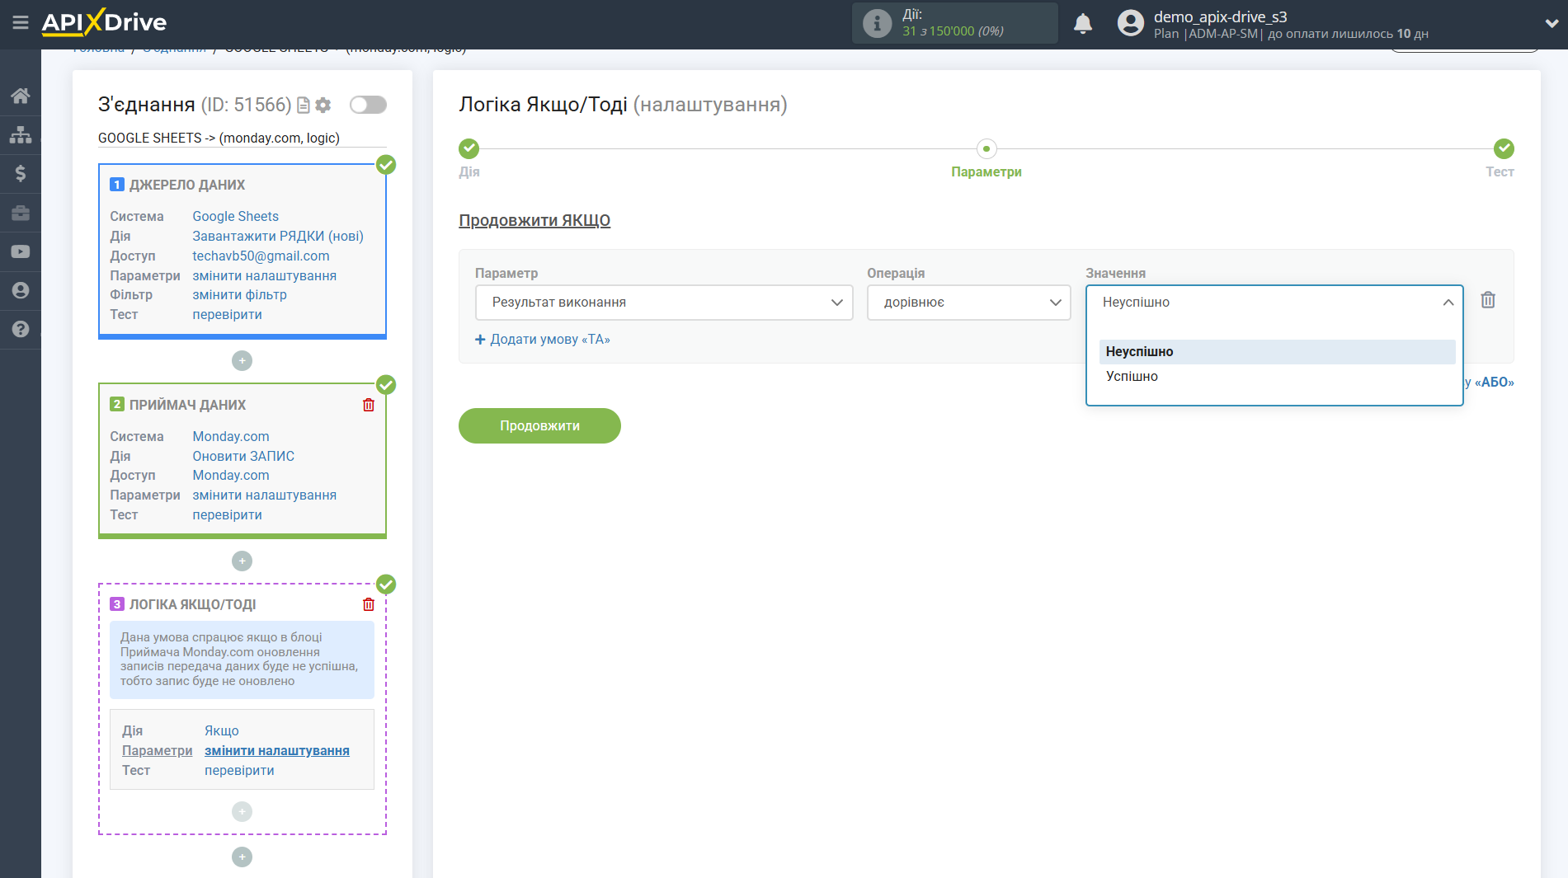1568x878 pixels.
Task: Select the 'Успішно' option
Action: click(1277, 377)
